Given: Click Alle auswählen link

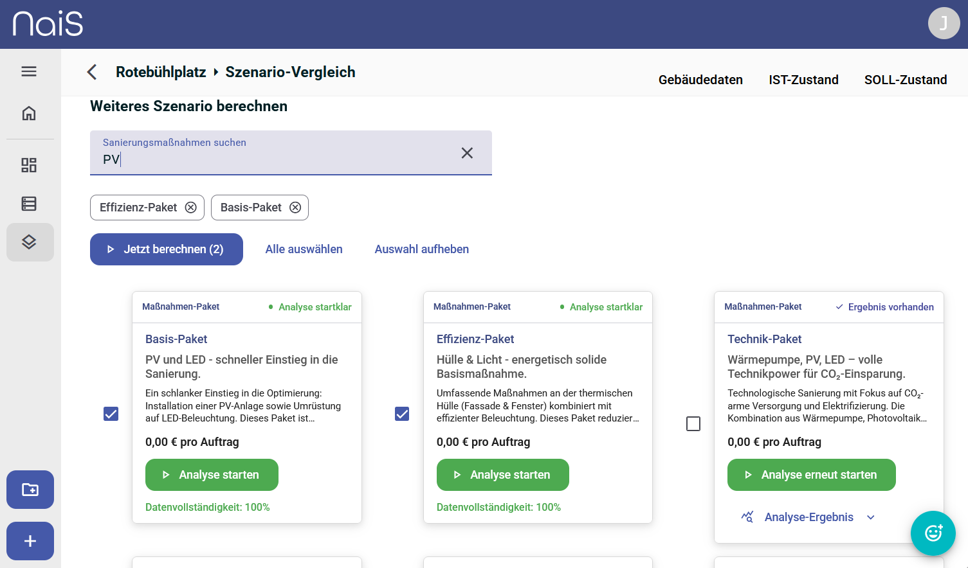Looking at the screenshot, I should (304, 249).
